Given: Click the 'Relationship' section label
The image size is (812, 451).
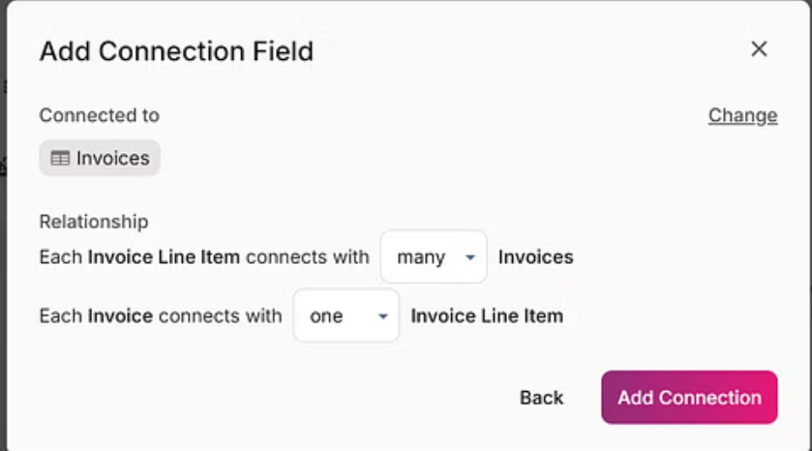Looking at the screenshot, I should click(x=94, y=222).
